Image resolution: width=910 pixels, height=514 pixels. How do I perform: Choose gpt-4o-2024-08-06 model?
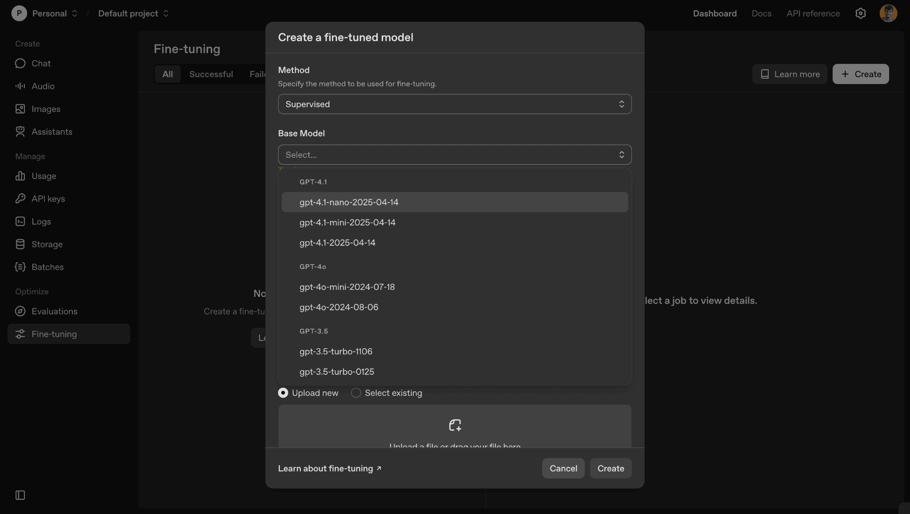(x=455, y=307)
